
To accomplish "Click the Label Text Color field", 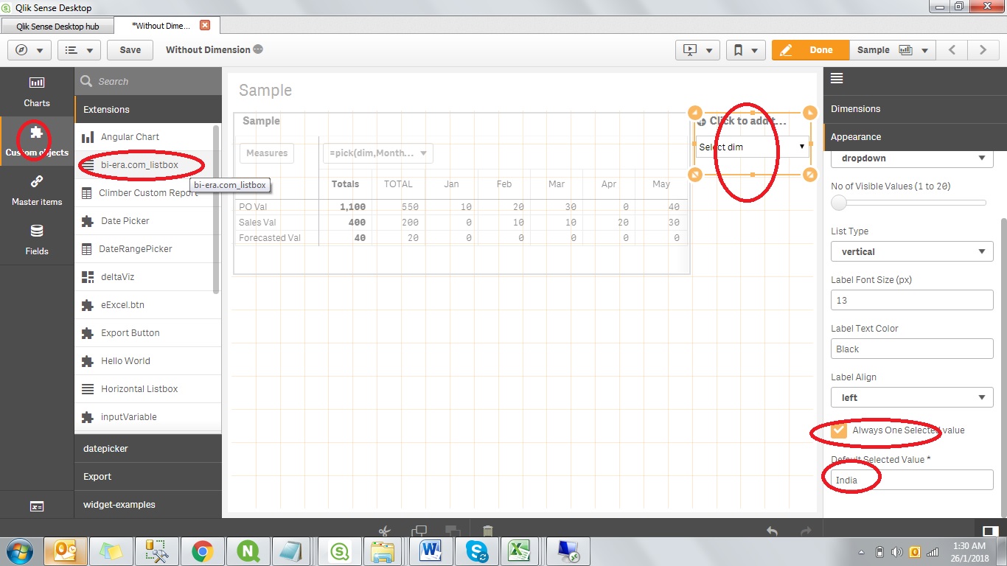I will tap(912, 349).
